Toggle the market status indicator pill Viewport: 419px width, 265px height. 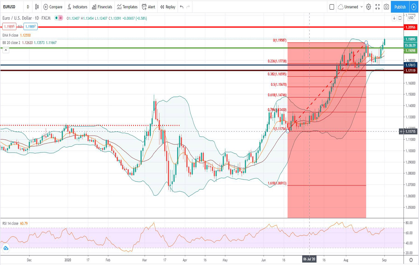[x=59, y=18]
